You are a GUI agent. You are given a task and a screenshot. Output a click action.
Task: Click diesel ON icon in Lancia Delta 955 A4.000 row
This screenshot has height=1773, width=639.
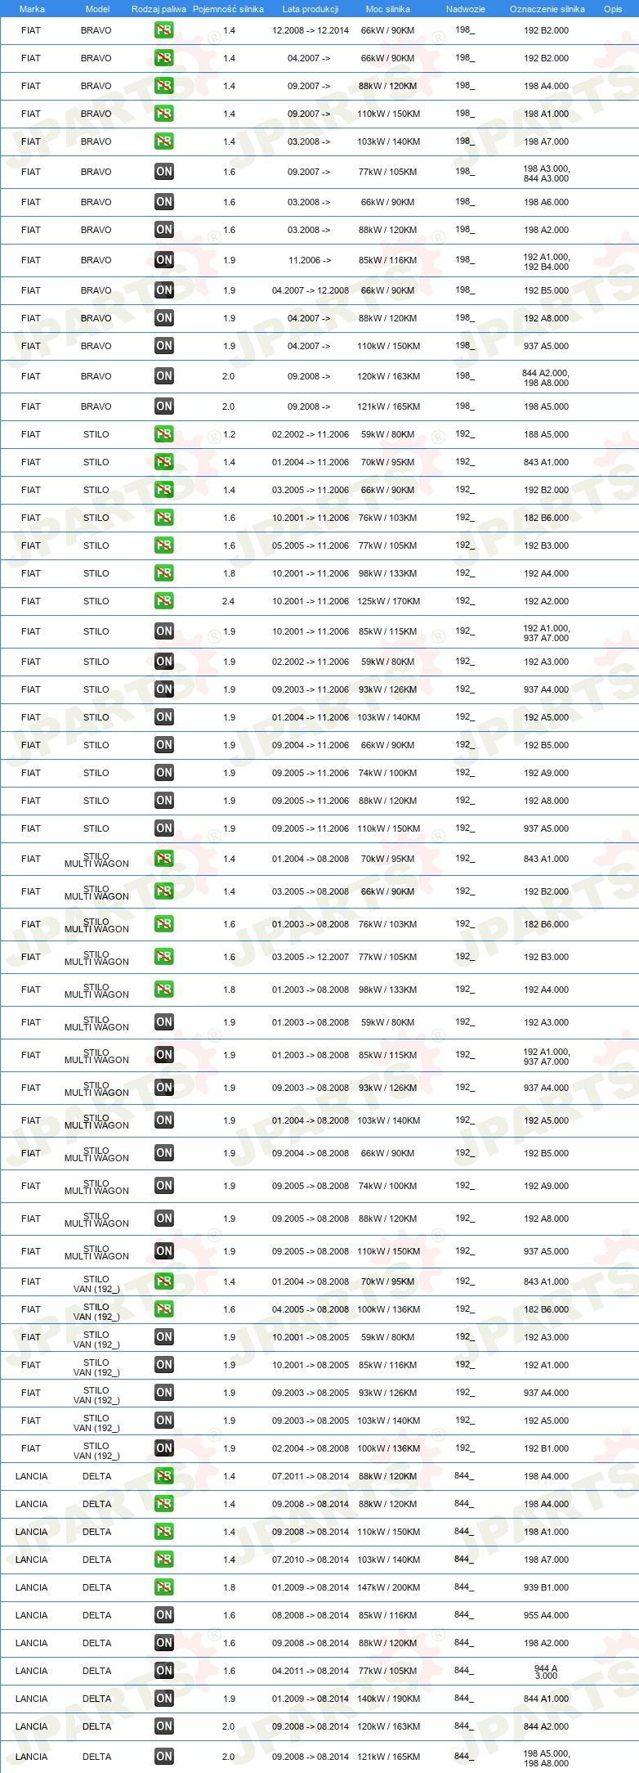pos(164,1615)
